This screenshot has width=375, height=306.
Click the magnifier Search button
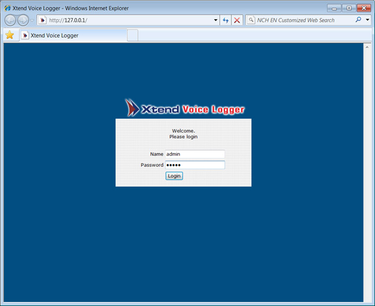coord(358,20)
